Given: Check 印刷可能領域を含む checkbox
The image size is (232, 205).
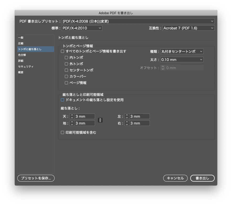Looking at the screenshot, I should click(x=62, y=132).
